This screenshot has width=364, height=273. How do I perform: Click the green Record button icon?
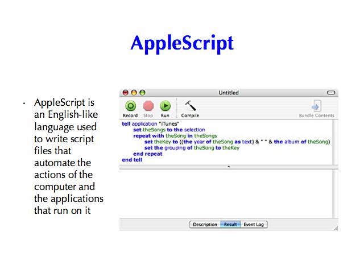pyautogui.click(x=130, y=106)
